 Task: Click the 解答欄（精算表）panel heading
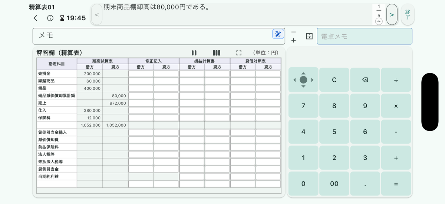(59, 53)
